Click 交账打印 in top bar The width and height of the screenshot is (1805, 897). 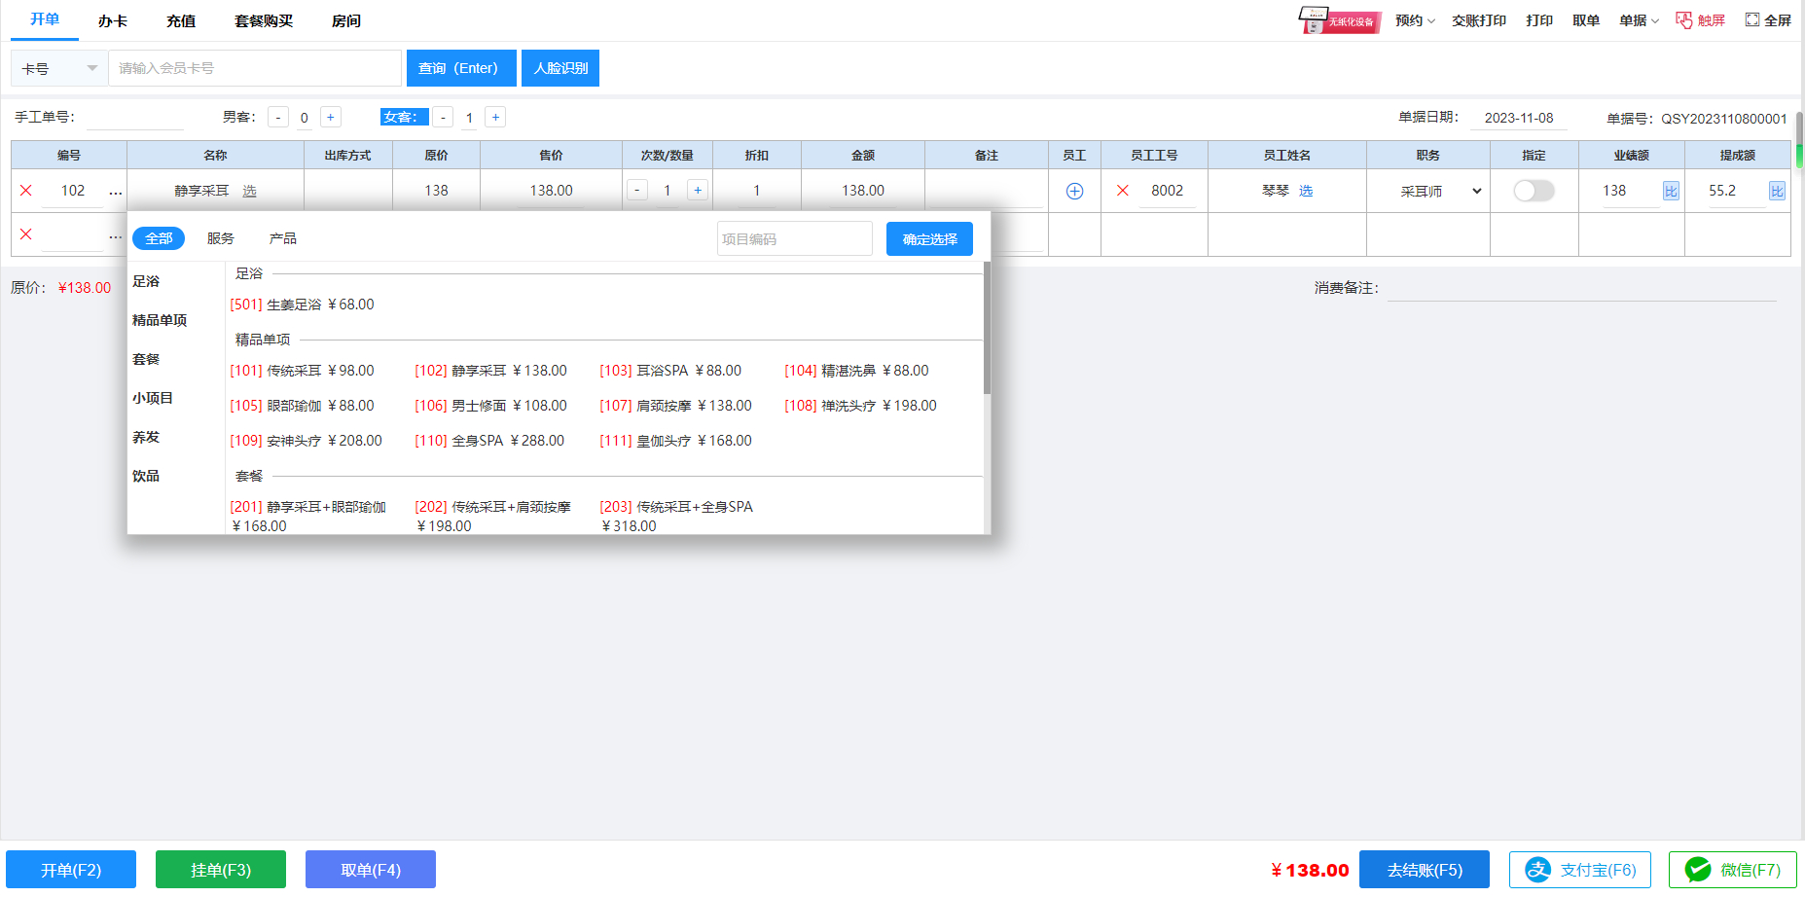coord(1479,20)
